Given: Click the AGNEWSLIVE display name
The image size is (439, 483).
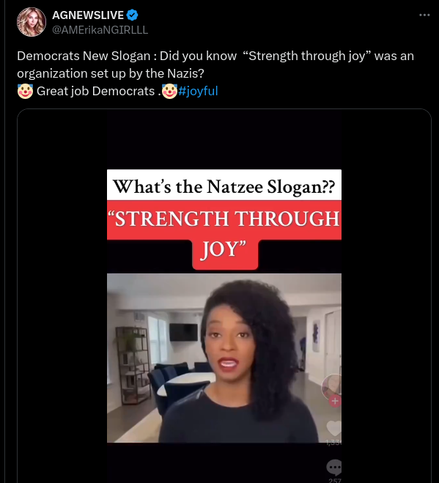Looking at the screenshot, I should point(88,15).
